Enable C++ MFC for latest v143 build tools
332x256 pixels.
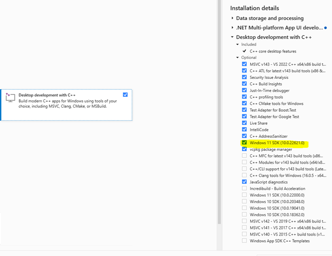click(x=244, y=156)
